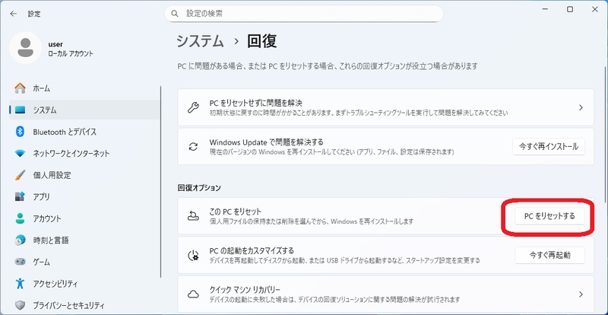Click the Windows Update で問題を解決する title
This screenshot has width=608, height=315.
(267, 142)
